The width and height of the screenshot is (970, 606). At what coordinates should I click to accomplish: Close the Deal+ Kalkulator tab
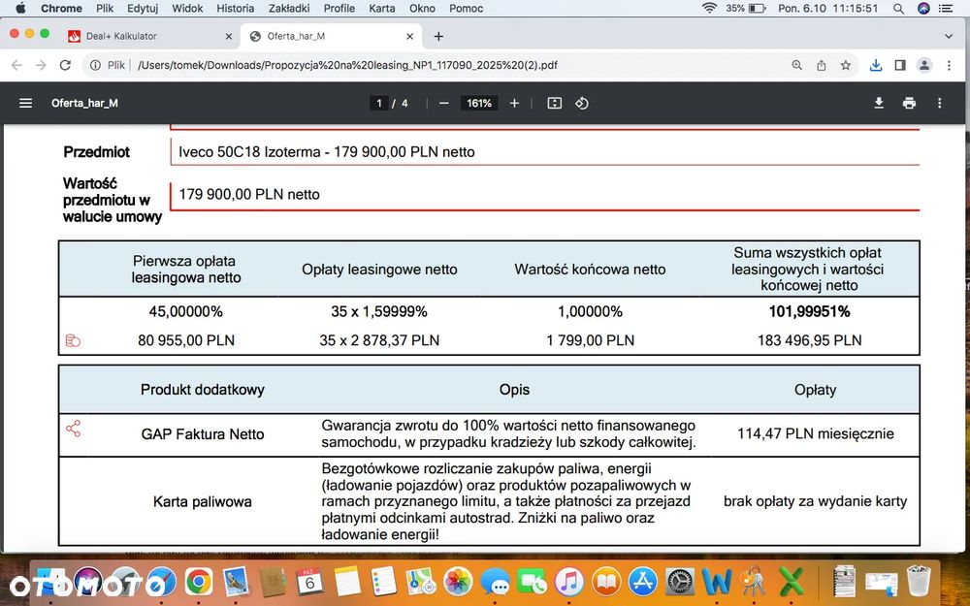coord(228,37)
